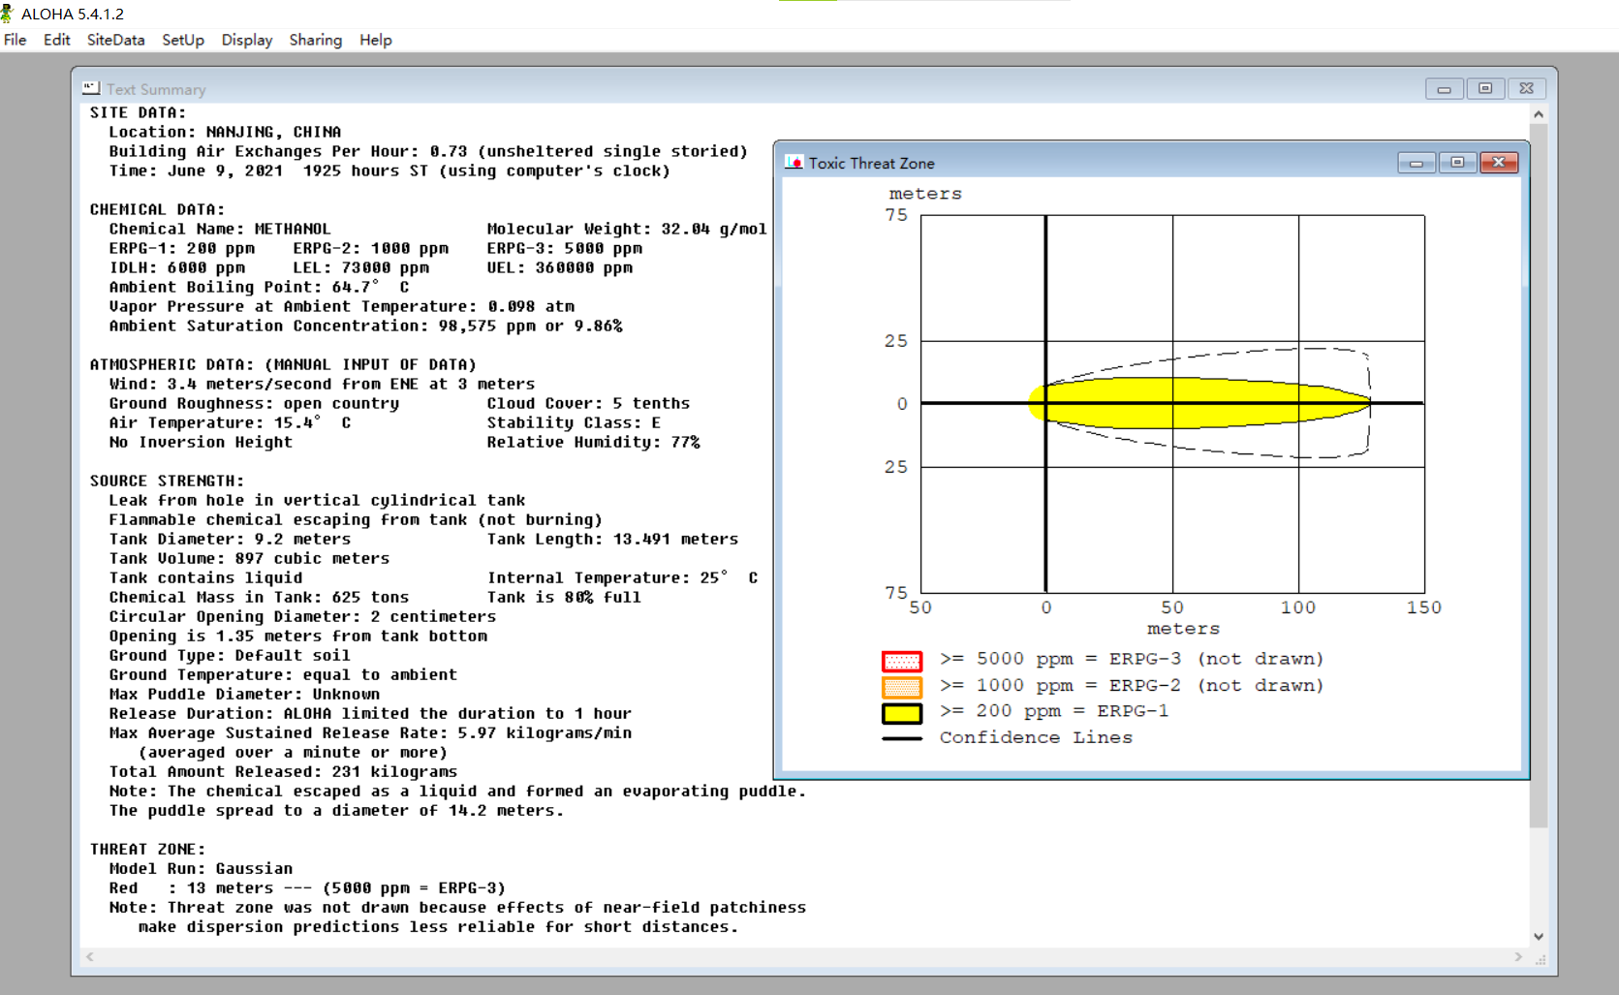Close the Toxic Threat Zone window
Image resolution: width=1619 pixels, height=995 pixels.
click(x=1499, y=163)
